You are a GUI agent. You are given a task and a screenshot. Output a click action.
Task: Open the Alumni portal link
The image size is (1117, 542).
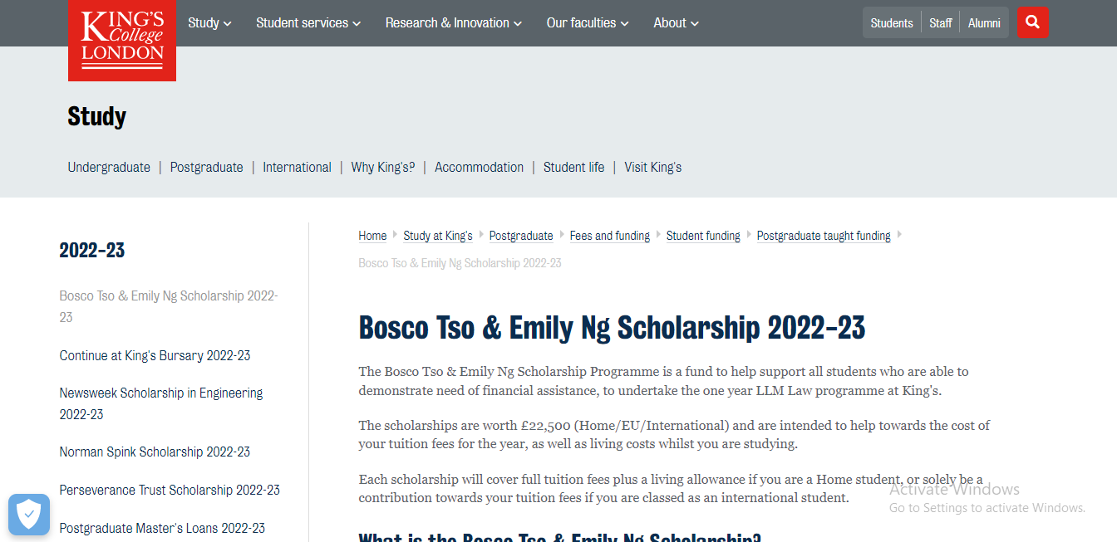coord(984,23)
